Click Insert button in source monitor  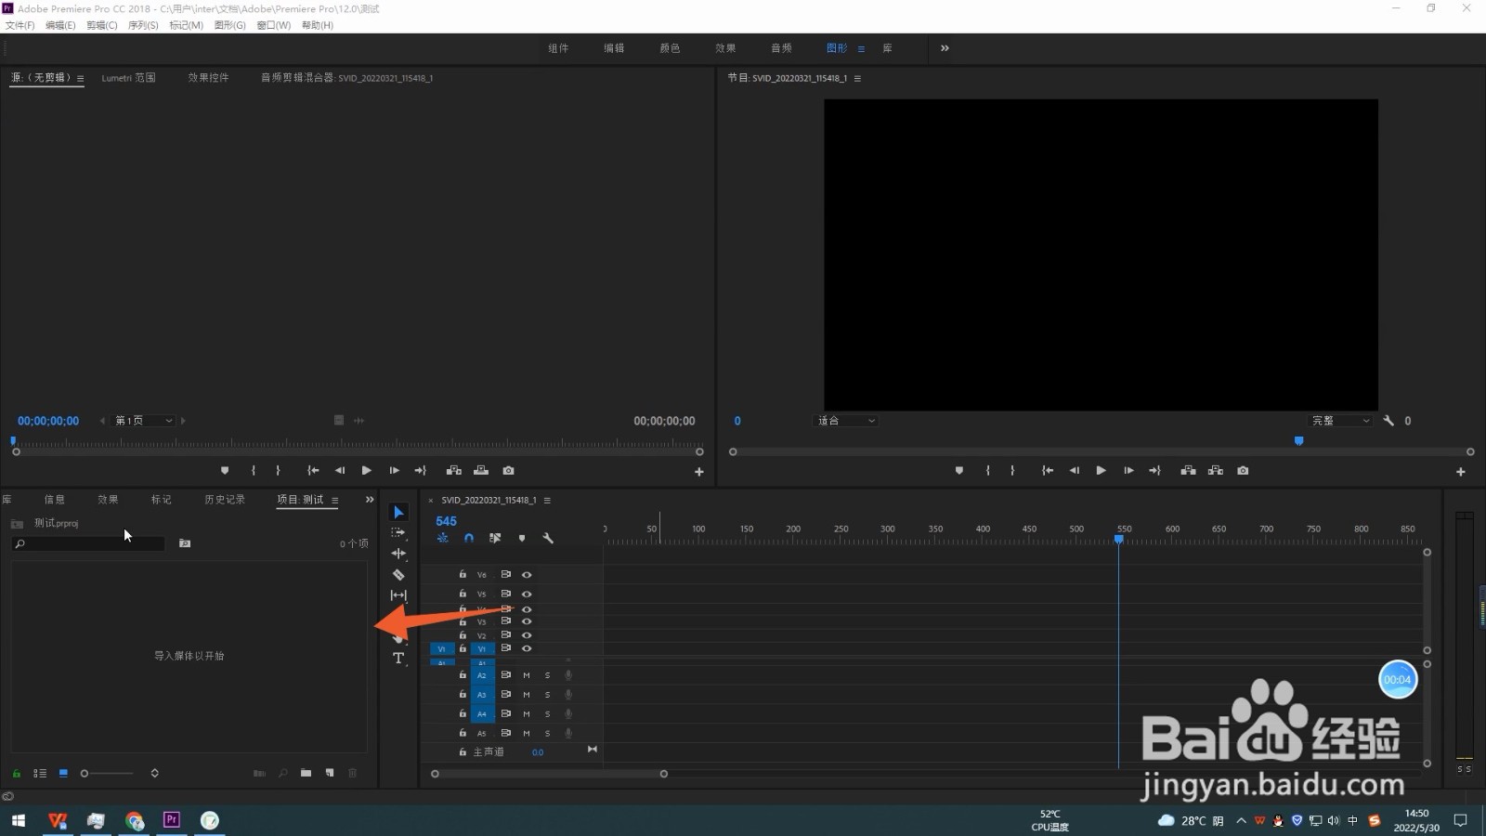pyautogui.click(x=454, y=471)
